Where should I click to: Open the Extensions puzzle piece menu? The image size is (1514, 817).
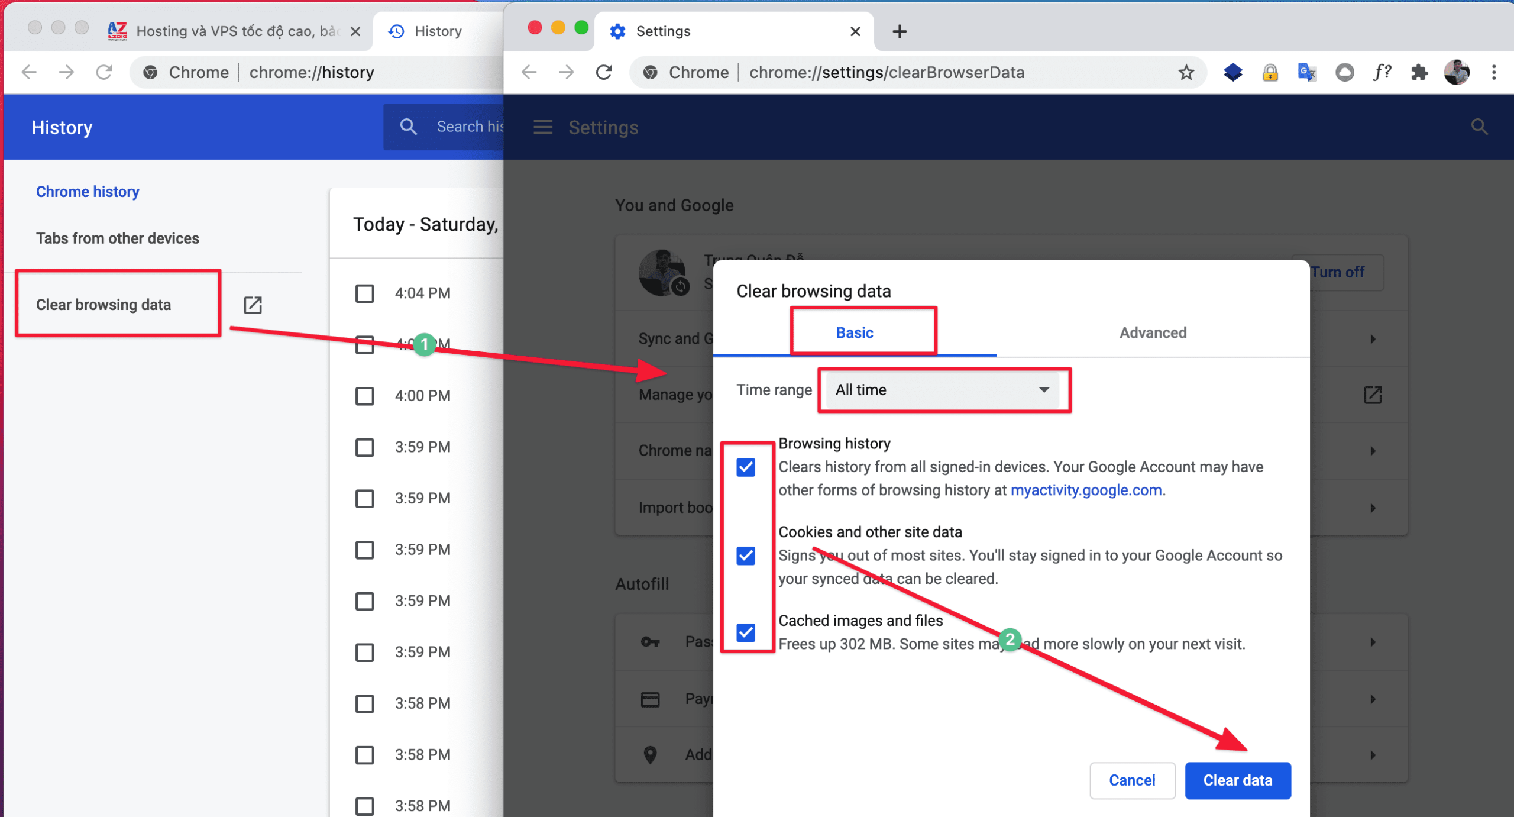pyautogui.click(x=1419, y=72)
